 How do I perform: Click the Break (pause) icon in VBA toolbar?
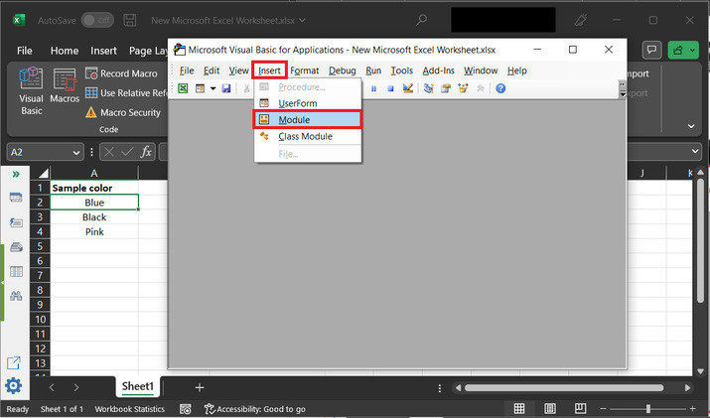click(x=373, y=88)
